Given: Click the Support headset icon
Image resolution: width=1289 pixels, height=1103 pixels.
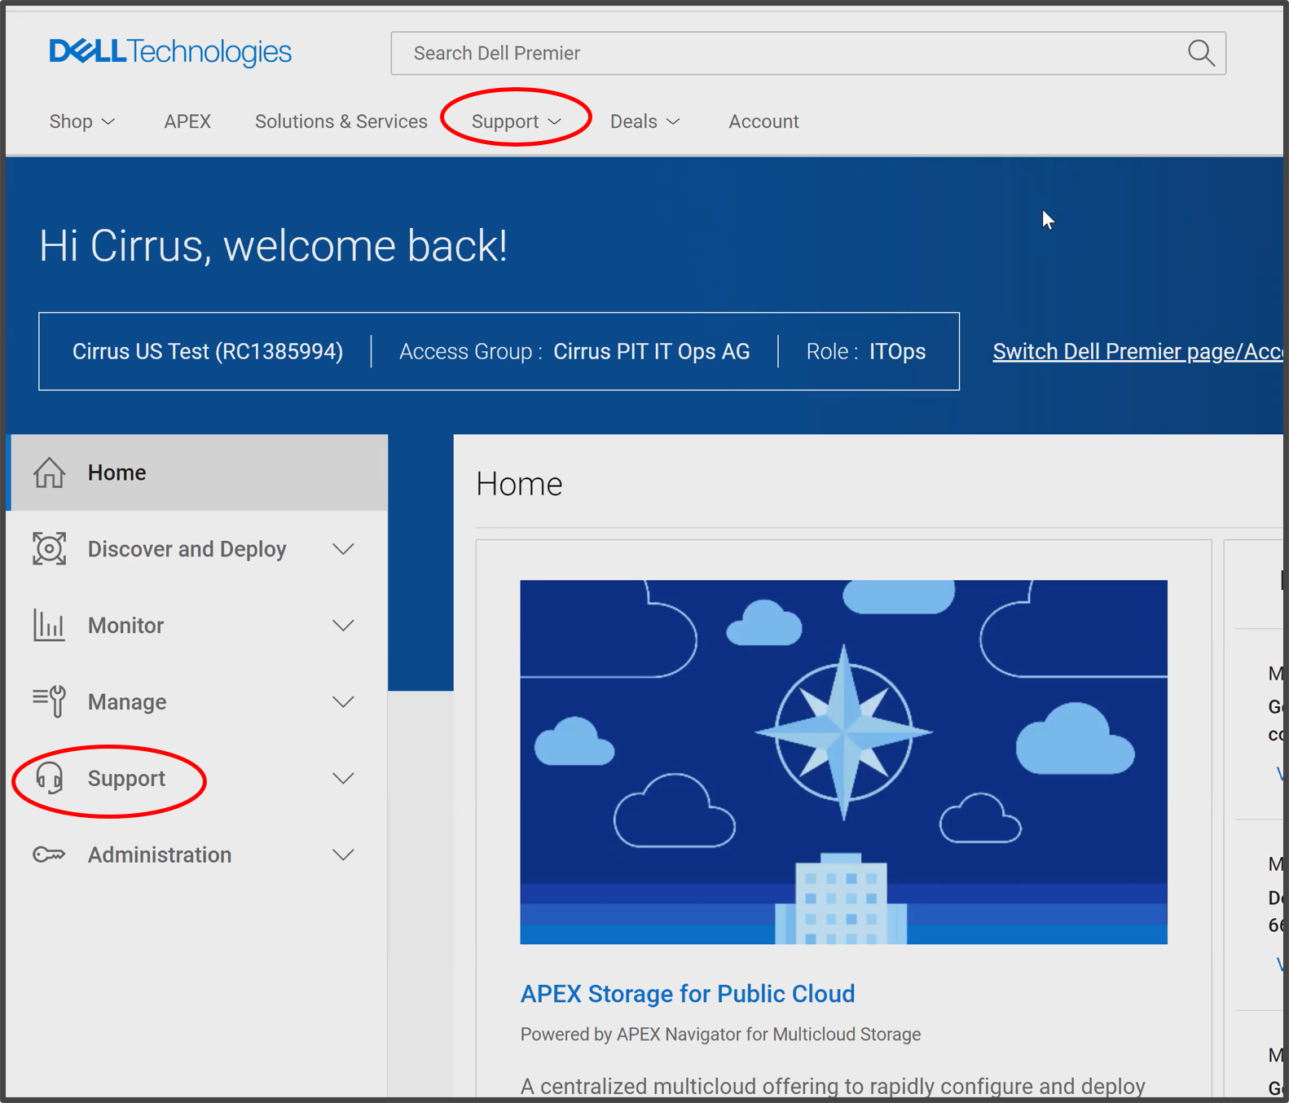Looking at the screenshot, I should [49, 778].
